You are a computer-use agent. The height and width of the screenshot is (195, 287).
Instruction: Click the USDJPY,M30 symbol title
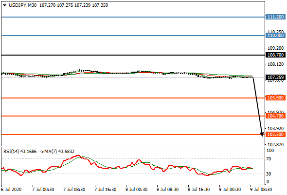22,5
